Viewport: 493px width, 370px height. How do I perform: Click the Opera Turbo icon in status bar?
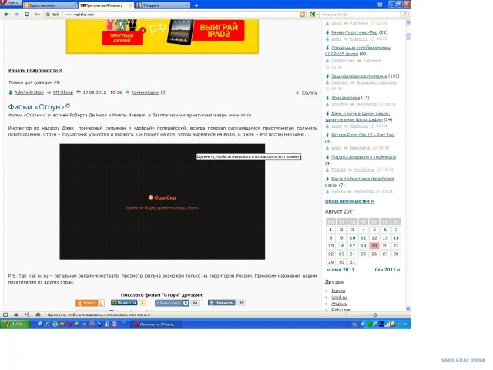tap(38, 314)
